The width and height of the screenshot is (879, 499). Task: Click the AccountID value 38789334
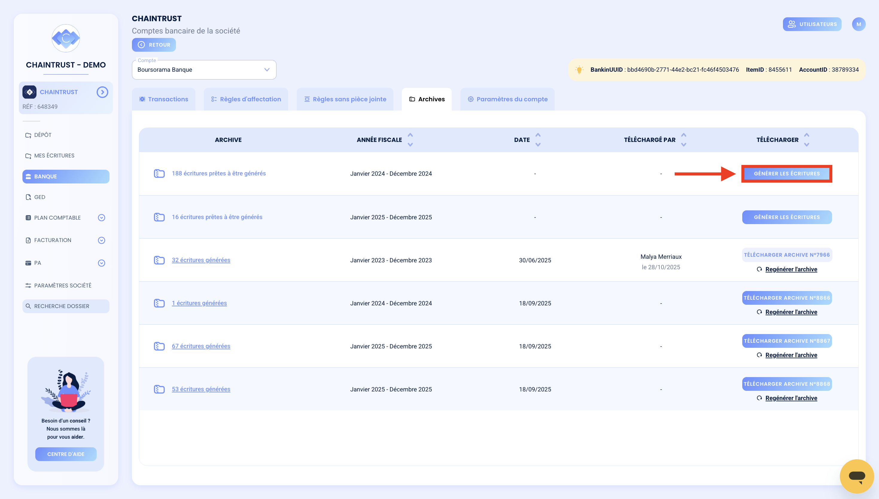point(845,70)
